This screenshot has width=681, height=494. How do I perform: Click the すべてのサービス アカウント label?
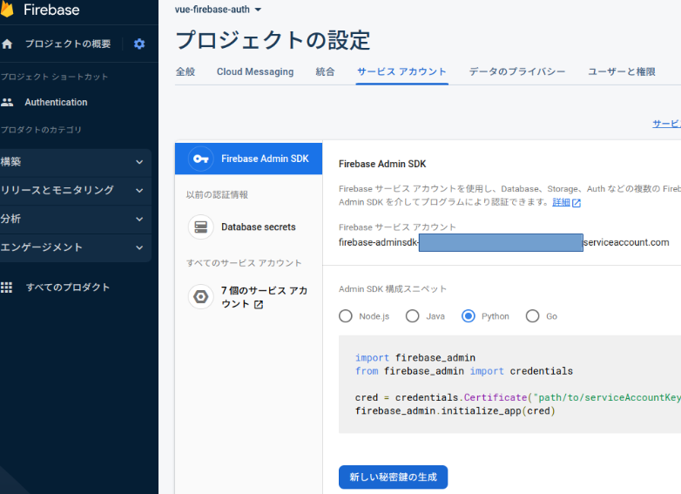(244, 263)
